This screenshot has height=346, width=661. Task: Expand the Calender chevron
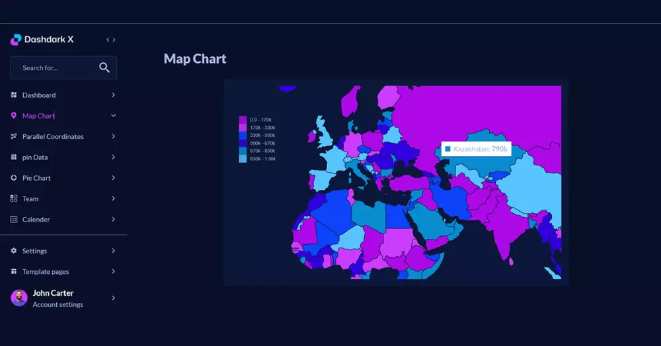tap(113, 219)
